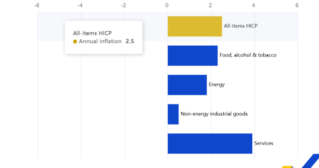This screenshot has width=319, height=168.
Task: Click the Services label text
Action: click(x=264, y=143)
